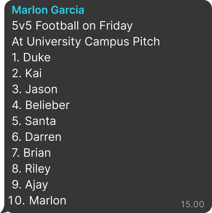
Task: Select list entry 3. Jason
Action: point(35,89)
